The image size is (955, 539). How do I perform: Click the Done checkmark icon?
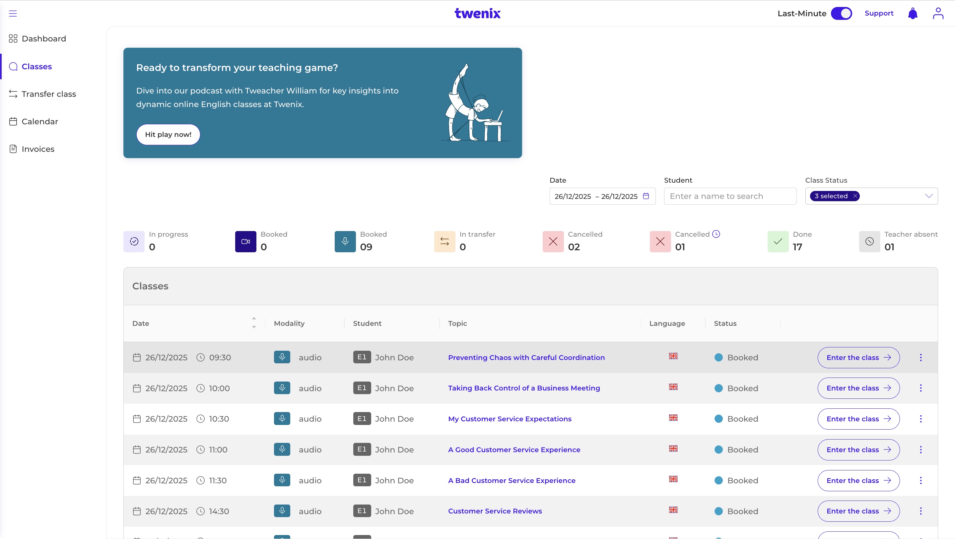[778, 242]
